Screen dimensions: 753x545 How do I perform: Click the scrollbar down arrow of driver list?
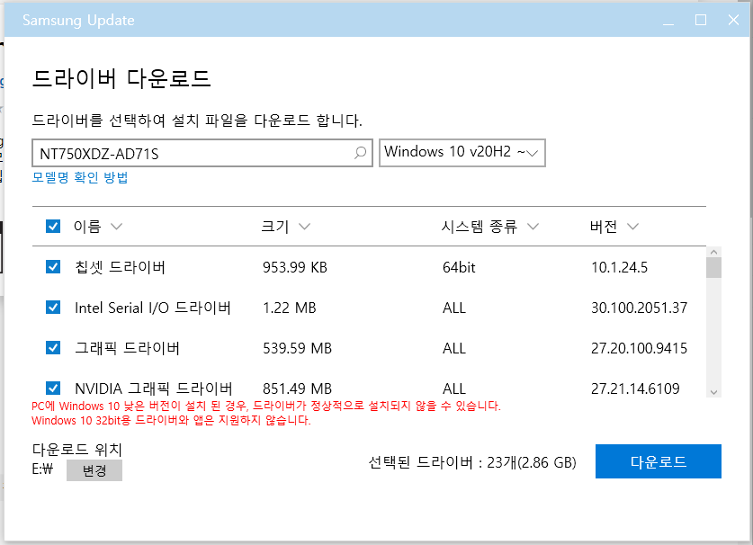click(713, 392)
